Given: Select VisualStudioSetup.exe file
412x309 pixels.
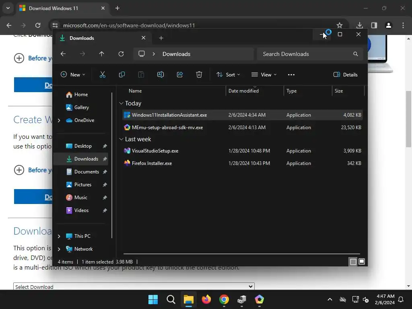Looking at the screenshot, I should coord(243,151).
